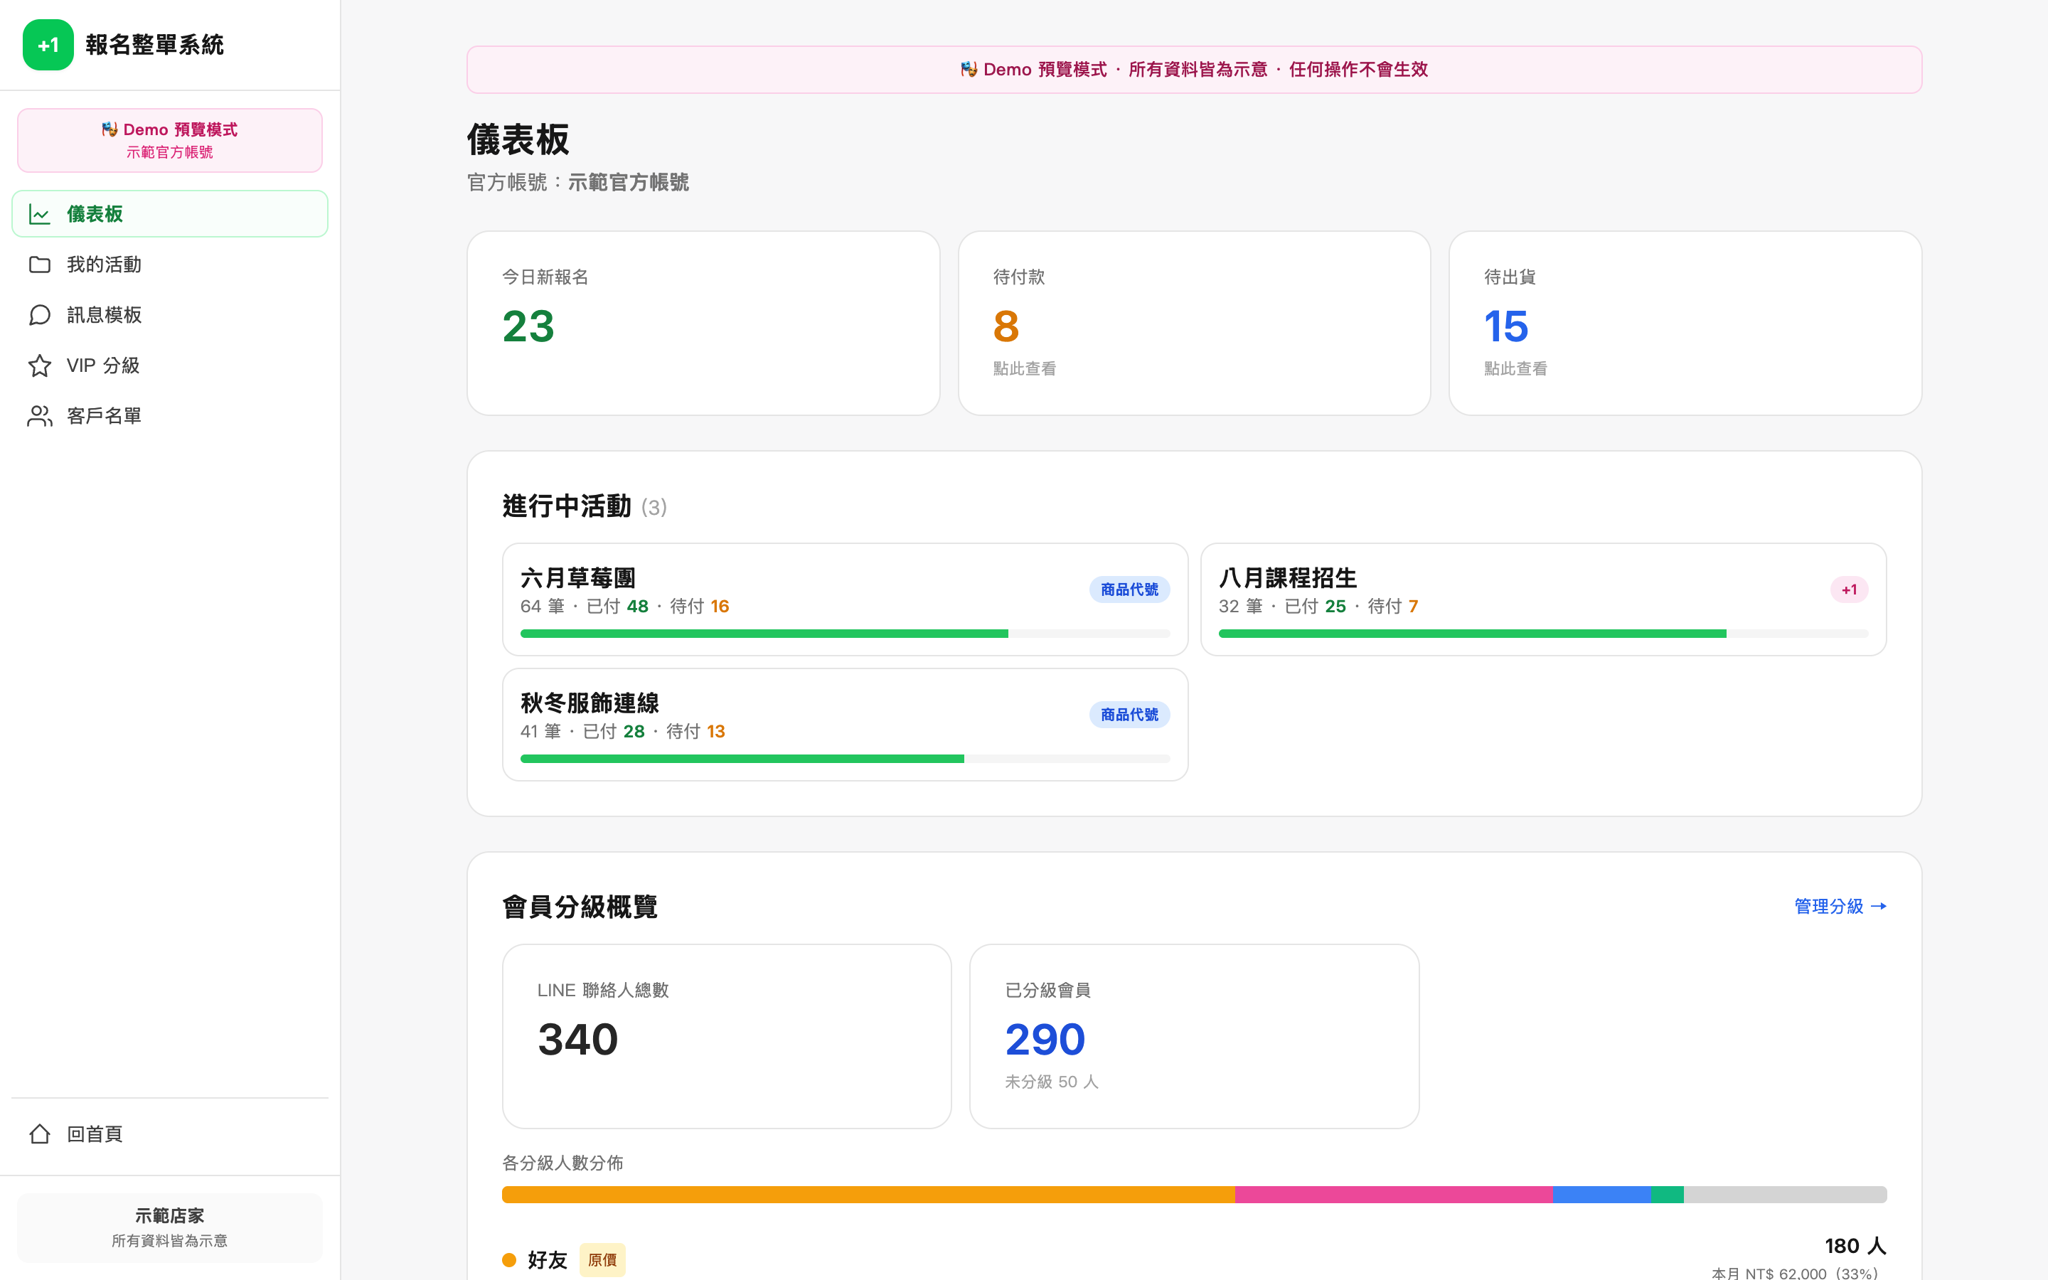Click 點此查看 under 待付款
2048x1280 pixels.
[1024, 368]
